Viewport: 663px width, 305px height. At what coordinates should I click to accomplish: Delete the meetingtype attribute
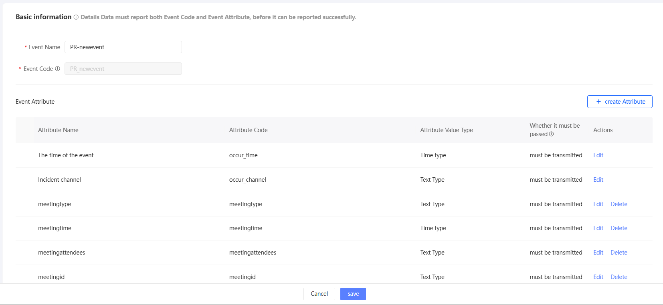point(619,204)
